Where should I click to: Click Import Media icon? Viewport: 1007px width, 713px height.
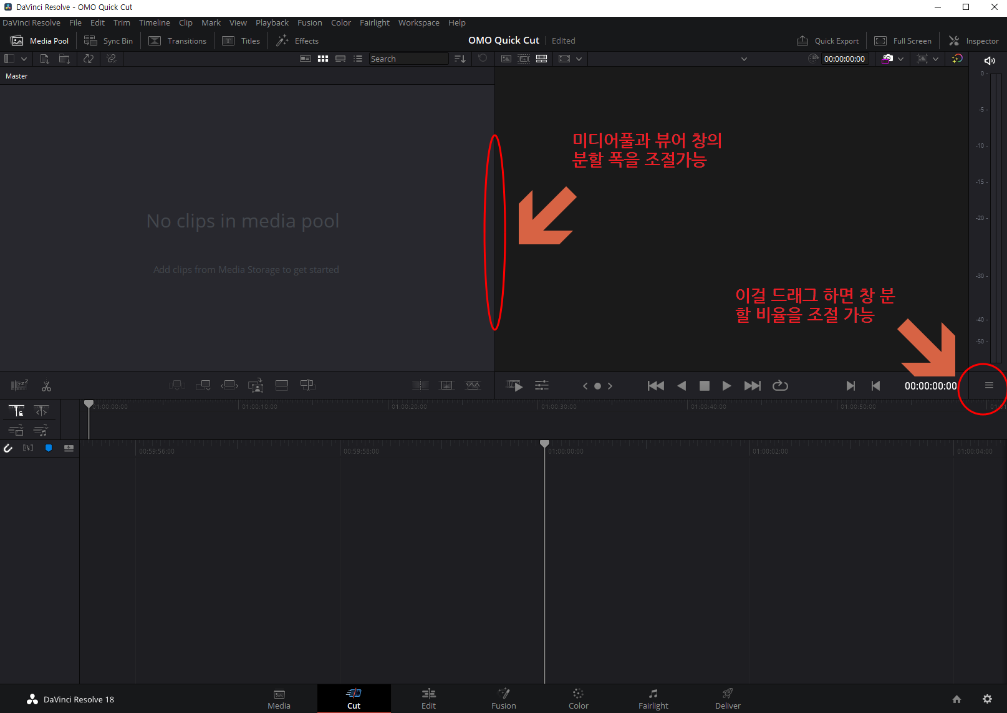coord(44,59)
